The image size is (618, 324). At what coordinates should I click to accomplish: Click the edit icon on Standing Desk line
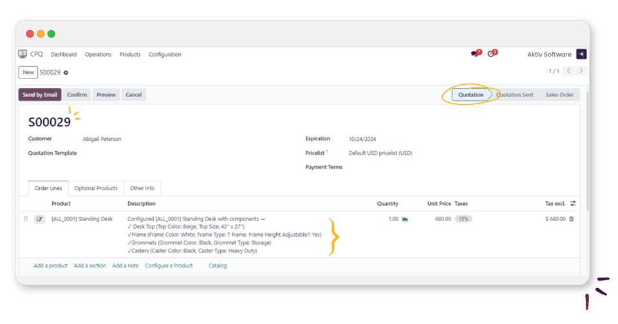click(40, 219)
